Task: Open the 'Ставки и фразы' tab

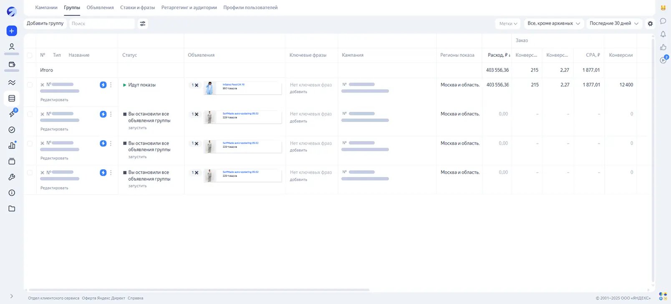Action: 137,8
